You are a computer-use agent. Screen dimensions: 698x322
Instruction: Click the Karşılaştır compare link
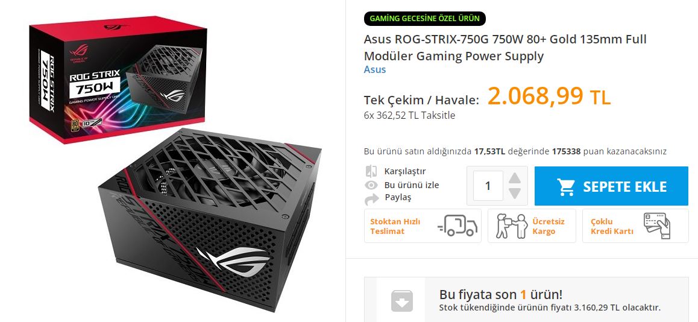click(405, 171)
